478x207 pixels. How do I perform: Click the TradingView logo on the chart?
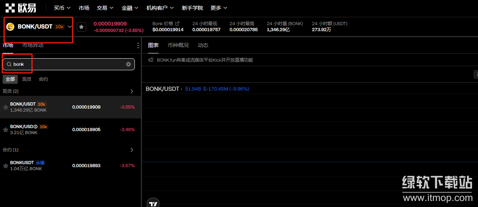click(x=153, y=203)
